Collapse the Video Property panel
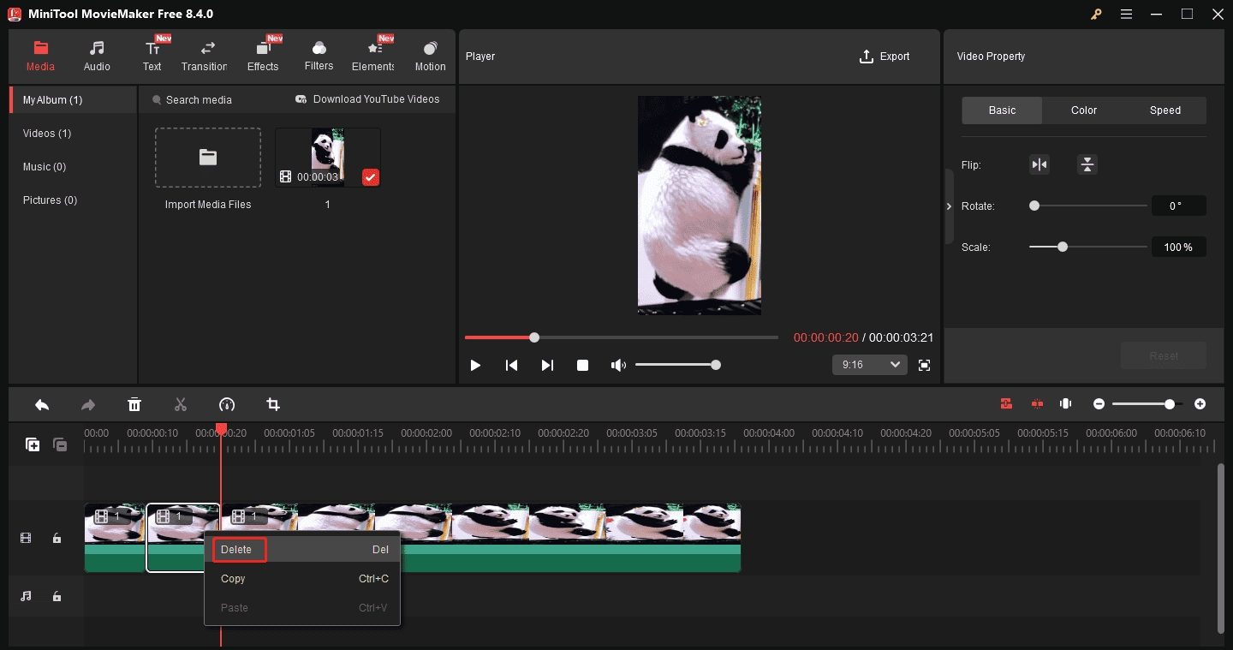1233x650 pixels. pyautogui.click(x=949, y=206)
